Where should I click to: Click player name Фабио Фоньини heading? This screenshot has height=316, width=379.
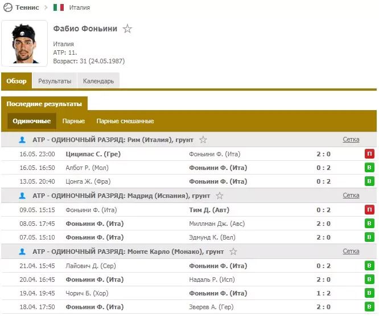85,29
